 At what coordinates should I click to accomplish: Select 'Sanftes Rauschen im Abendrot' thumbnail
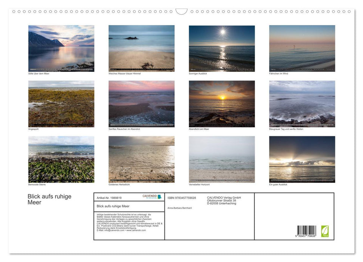pyautogui.click(x=141, y=104)
